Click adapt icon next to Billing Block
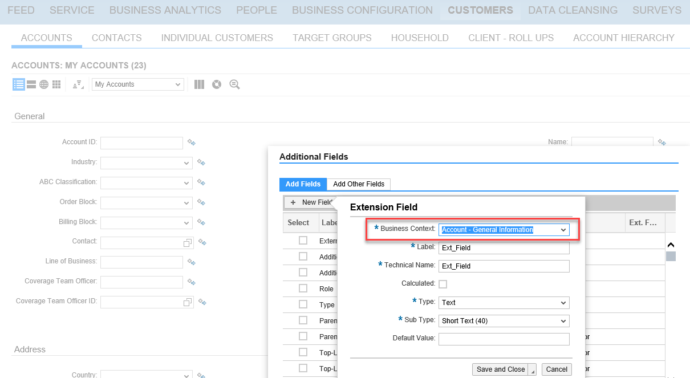Image resolution: width=690 pixels, height=378 pixels. pos(201,222)
